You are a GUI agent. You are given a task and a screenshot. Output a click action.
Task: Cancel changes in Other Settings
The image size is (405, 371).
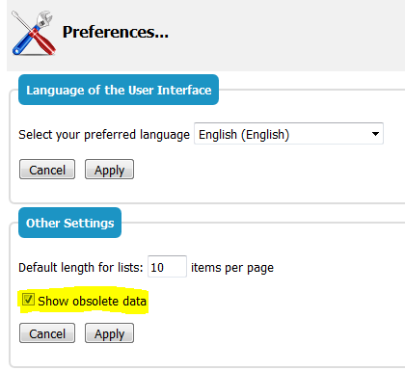47,333
